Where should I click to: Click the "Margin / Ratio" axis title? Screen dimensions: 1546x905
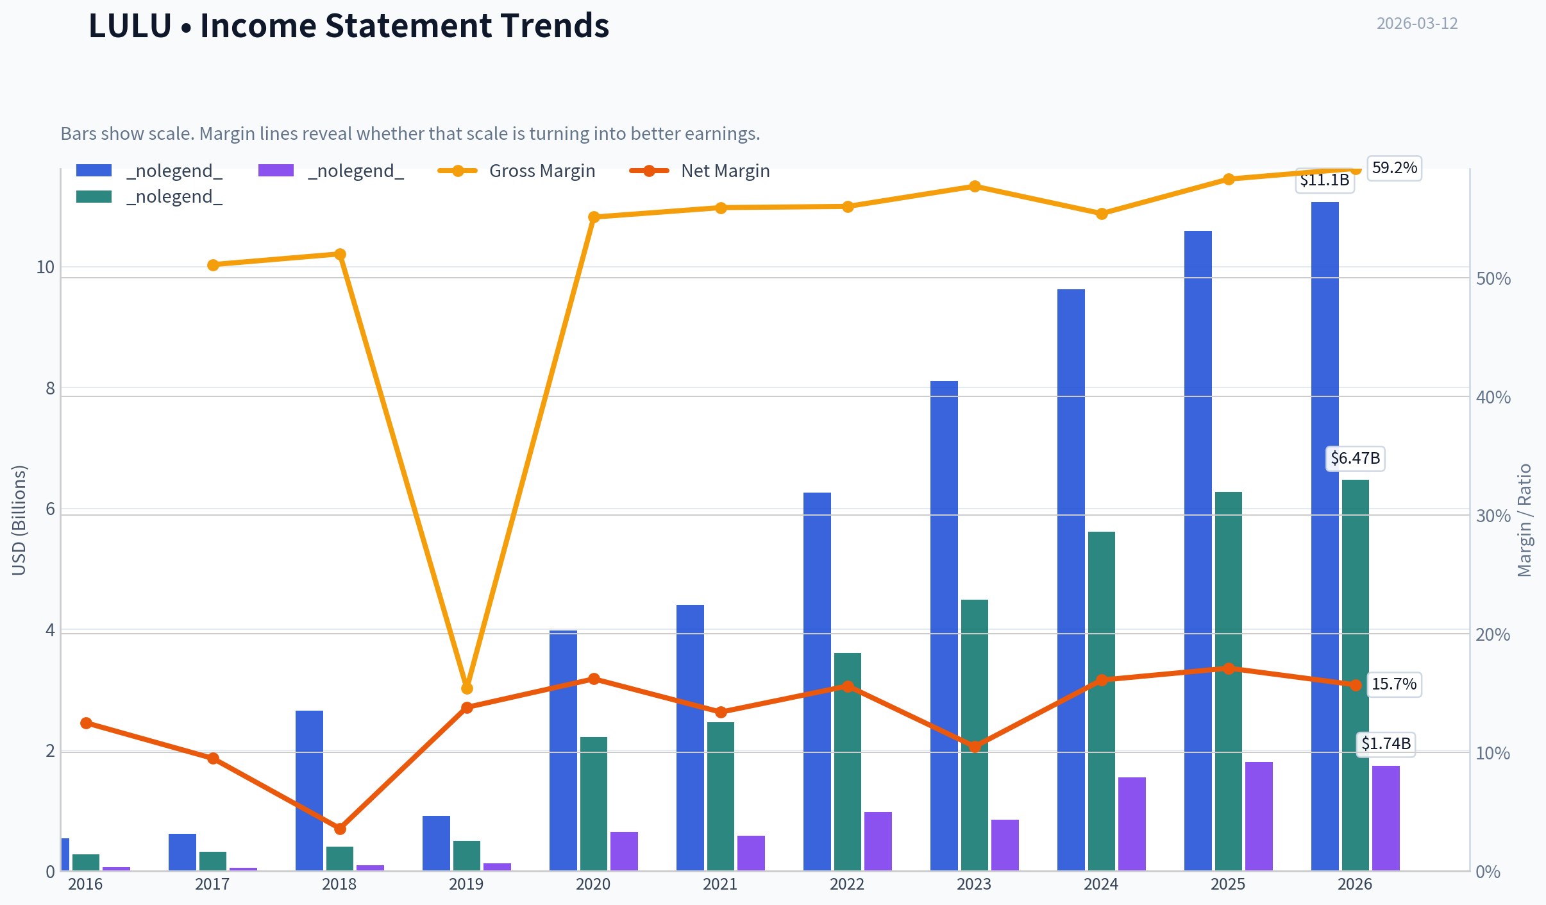[x=1524, y=520]
